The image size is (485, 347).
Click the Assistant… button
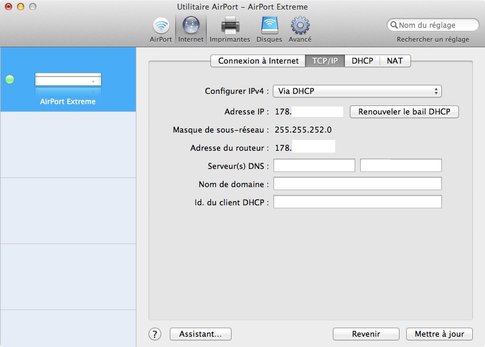click(x=201, y=334)
